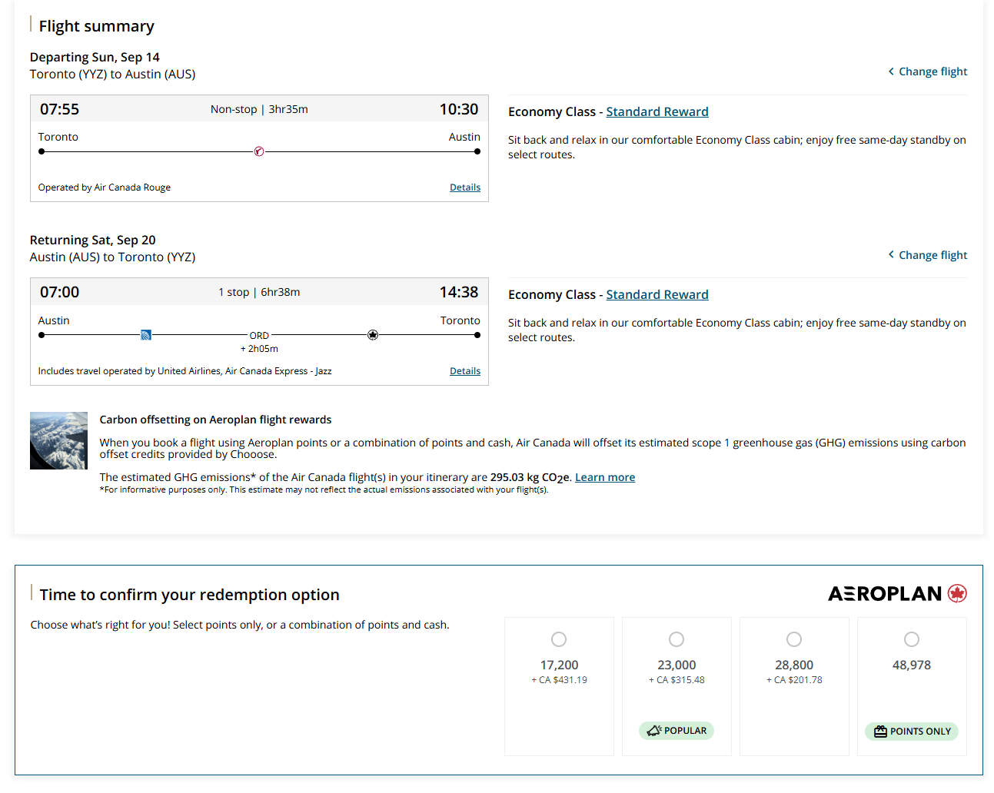Click the '1 stop | 6hr38m' text

(259, 292)
